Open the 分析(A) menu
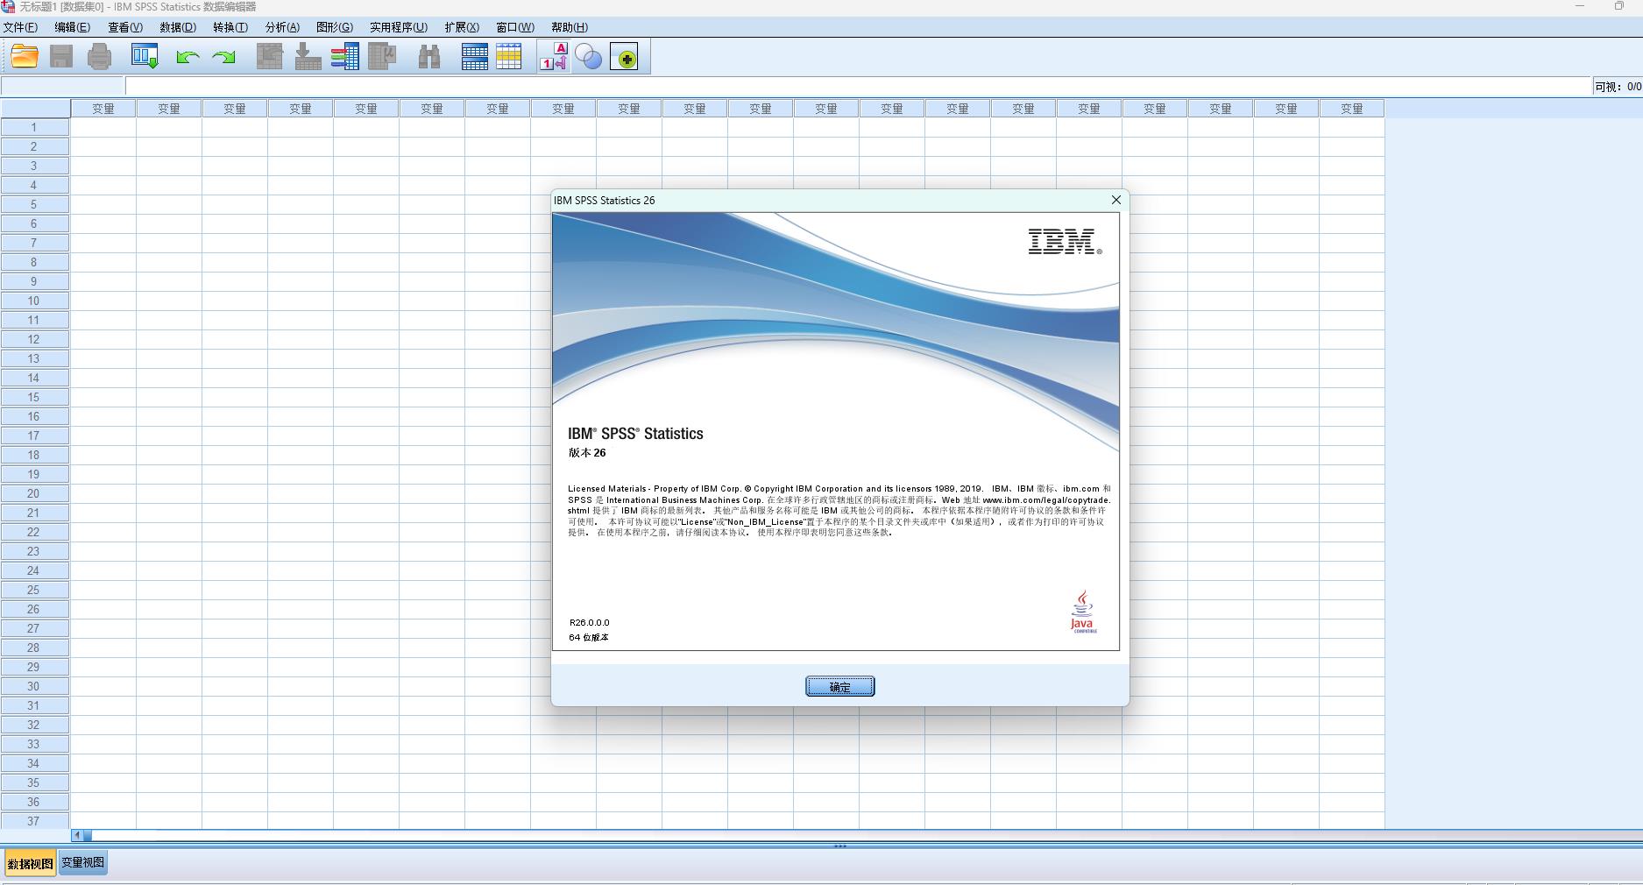Screen dimensions: 1643x885 tap(282, 27)
